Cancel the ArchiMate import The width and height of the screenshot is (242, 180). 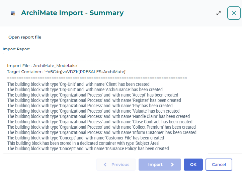219,165
